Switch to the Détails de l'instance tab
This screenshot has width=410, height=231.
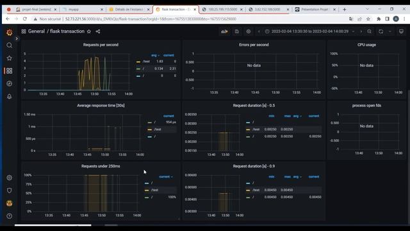[x=129, y=10]
